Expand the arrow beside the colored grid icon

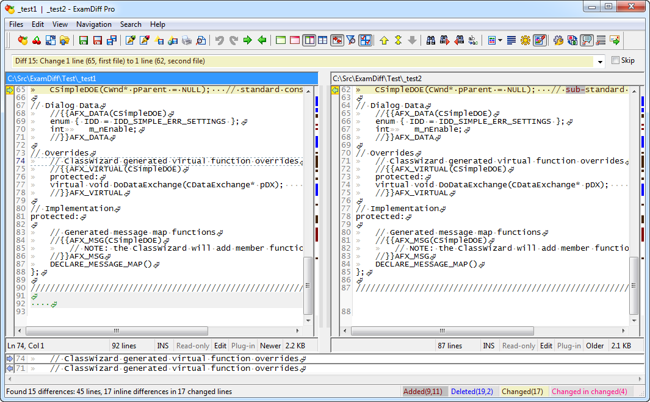pyautogui.click(x=500, y=40)
